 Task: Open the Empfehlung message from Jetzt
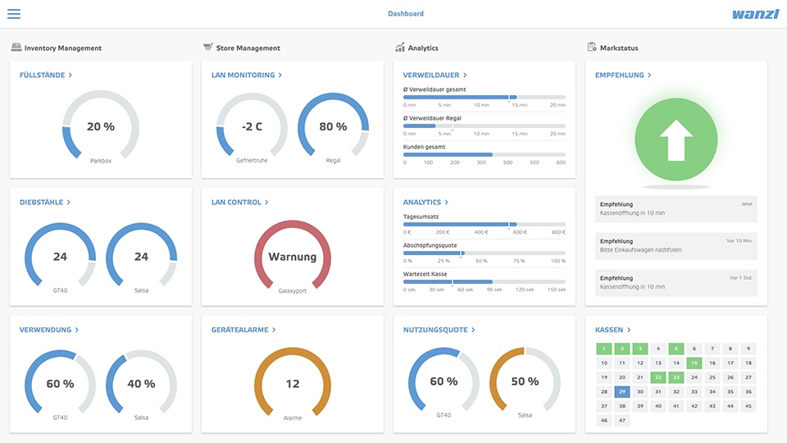676,209
